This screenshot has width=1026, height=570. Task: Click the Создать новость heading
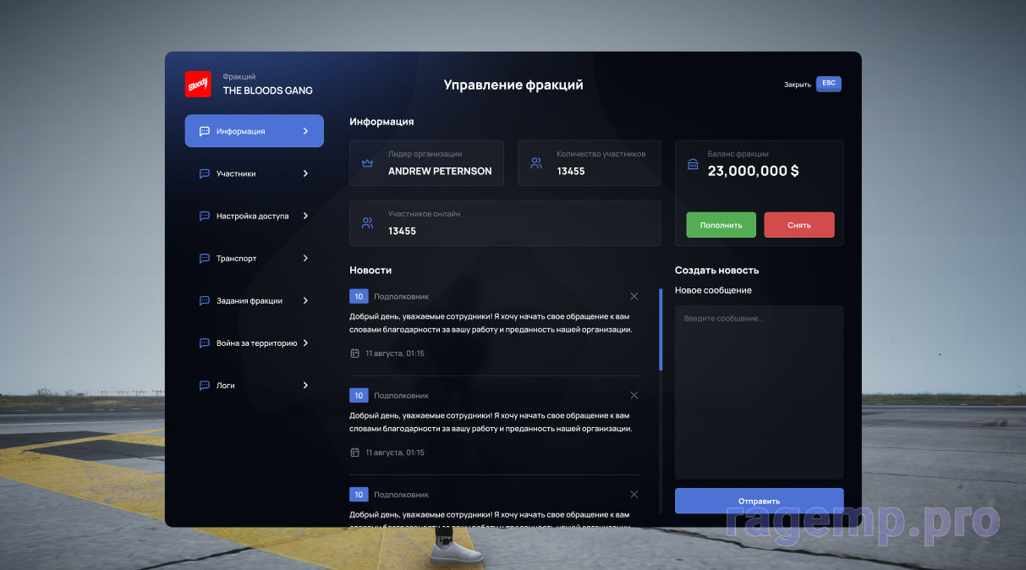click(717, 271)
